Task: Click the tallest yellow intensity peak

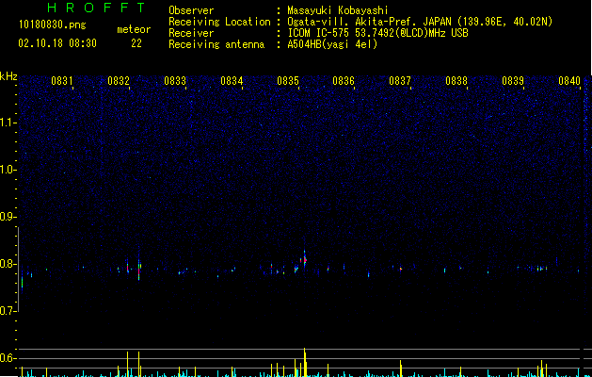Action: [304, 362]
